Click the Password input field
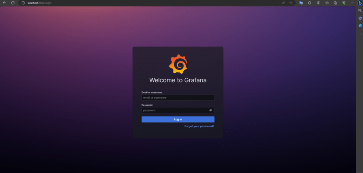The image size is (363, 173). click(178, 110)
